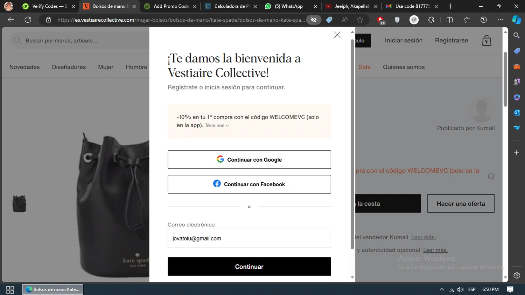
Task: Open the browser profile avatar
Action: 8,6
